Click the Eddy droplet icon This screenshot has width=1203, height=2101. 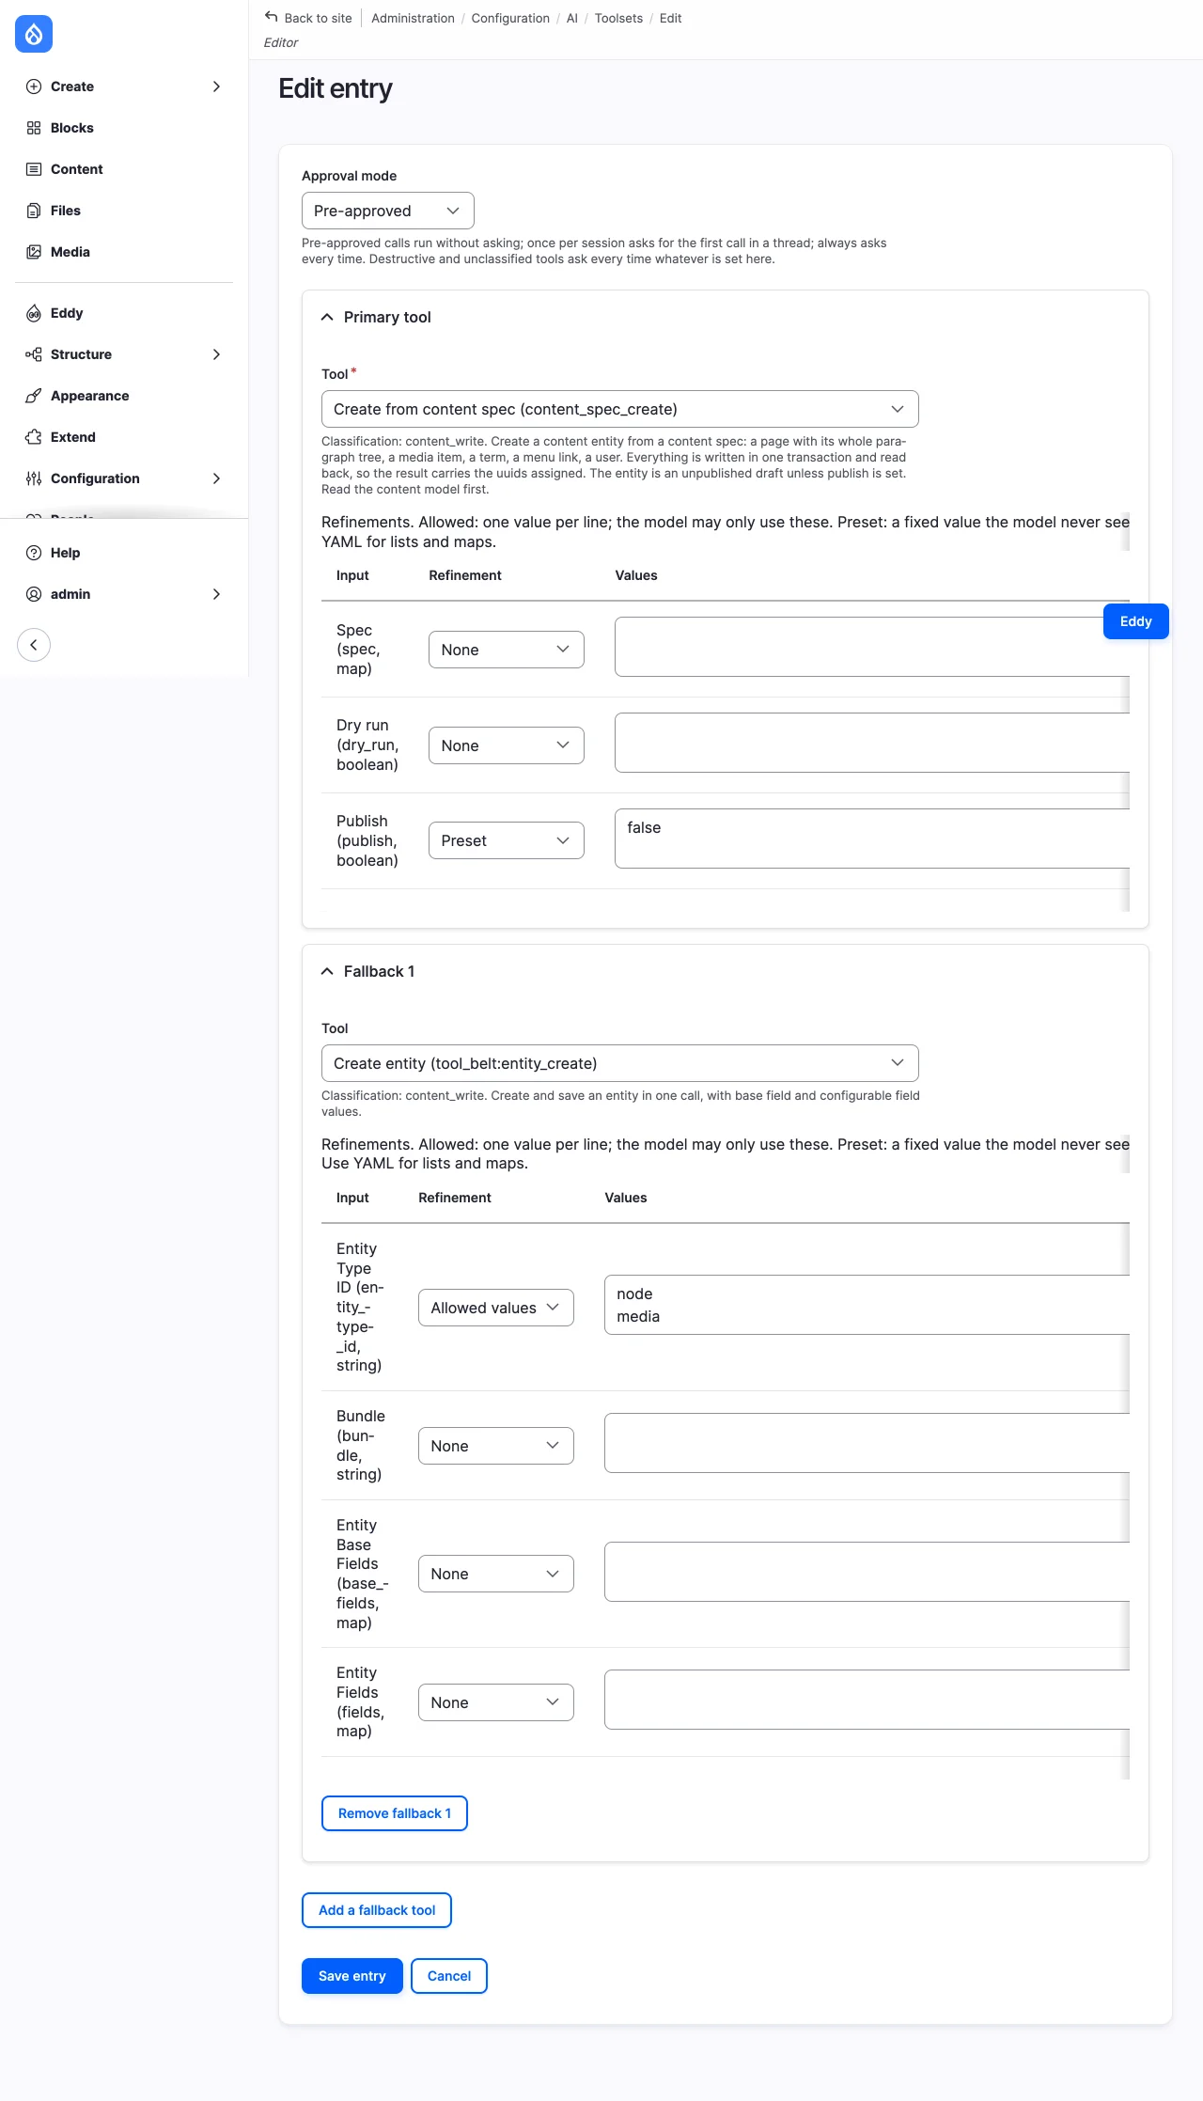pyautogui.click(x=34, y=313)
